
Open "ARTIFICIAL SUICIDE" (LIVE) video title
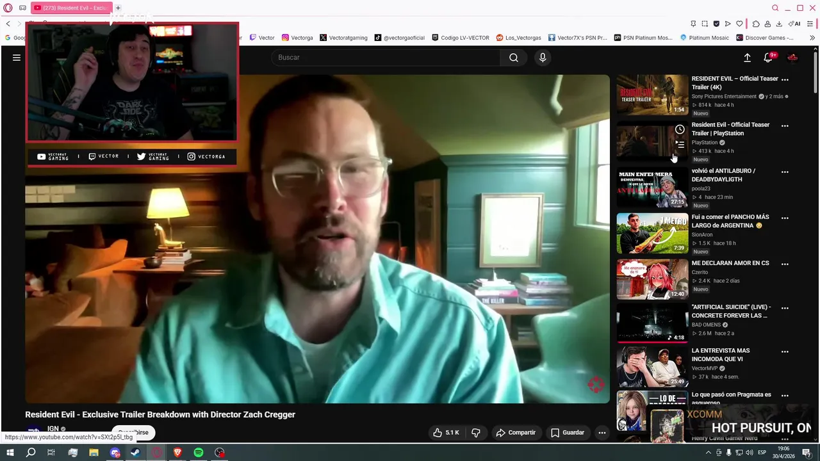point(731,311)
